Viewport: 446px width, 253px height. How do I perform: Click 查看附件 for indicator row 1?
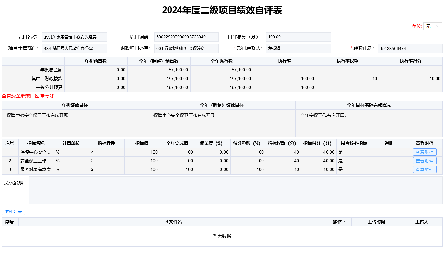point(424,152)
